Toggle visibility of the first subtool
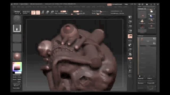170x95 pixels. 154,39
